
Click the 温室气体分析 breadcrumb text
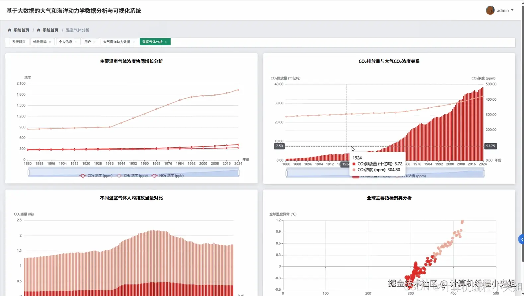coord(77,30)
